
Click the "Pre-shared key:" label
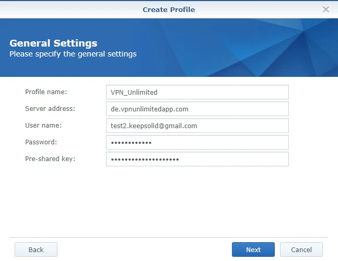50,159
